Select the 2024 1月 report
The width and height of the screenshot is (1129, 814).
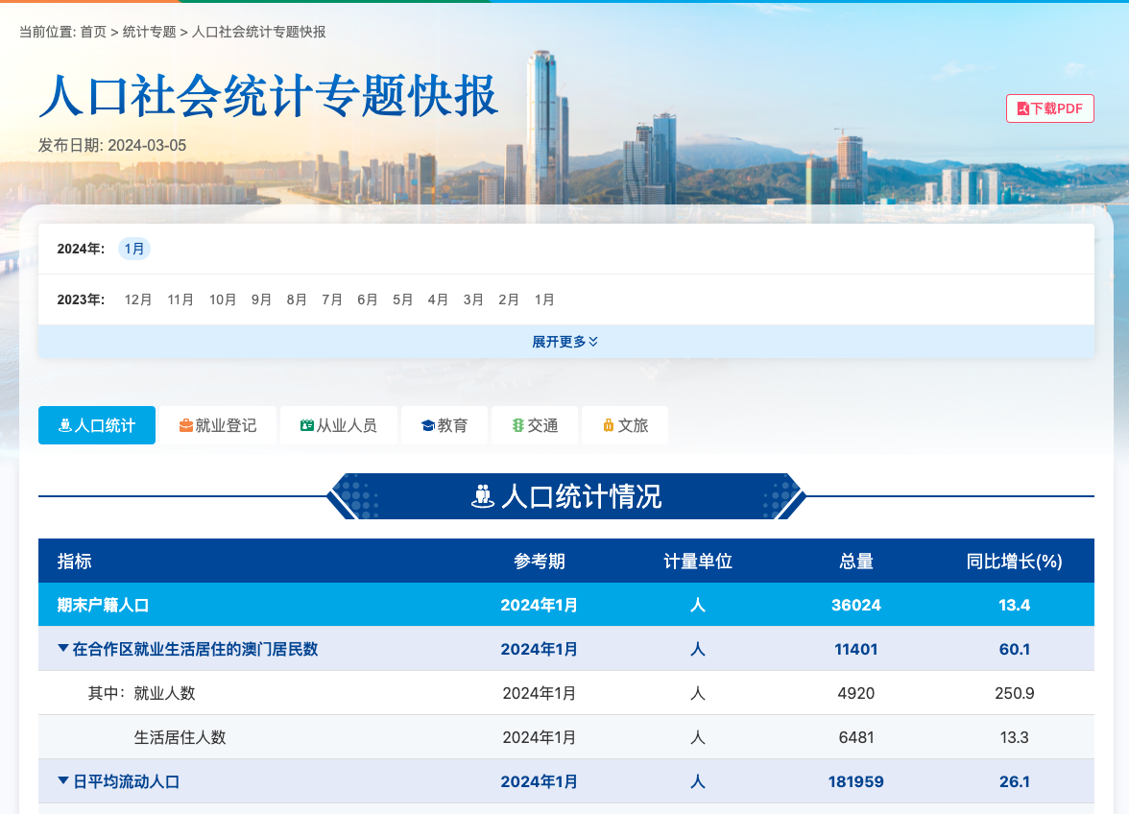pyautogui.click(x=134, y=250)
